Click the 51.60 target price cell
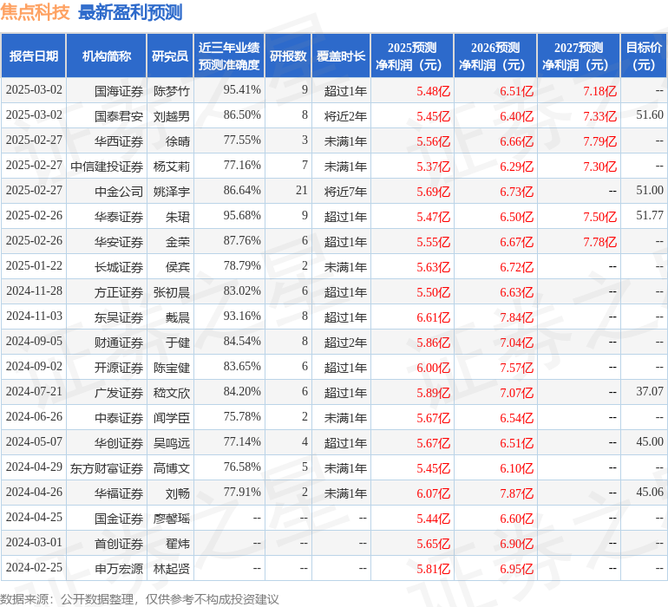 pyautogui.click(x=649, y=115)
